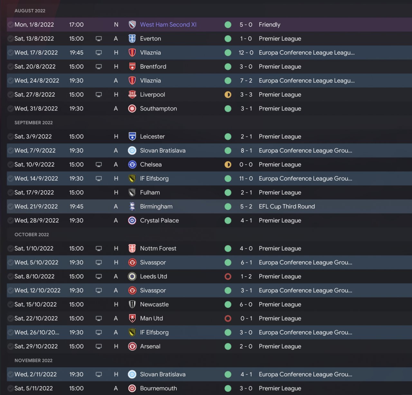The height and width of the screenshot is (395, 412).
Task: Click the Southampton fixture date 31/8/2022
Action: 36,109
